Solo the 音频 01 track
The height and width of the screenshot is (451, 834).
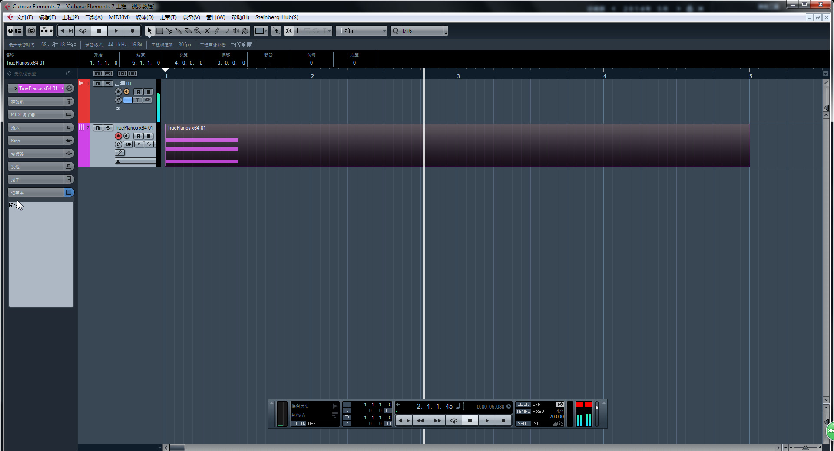coord(108,84)
